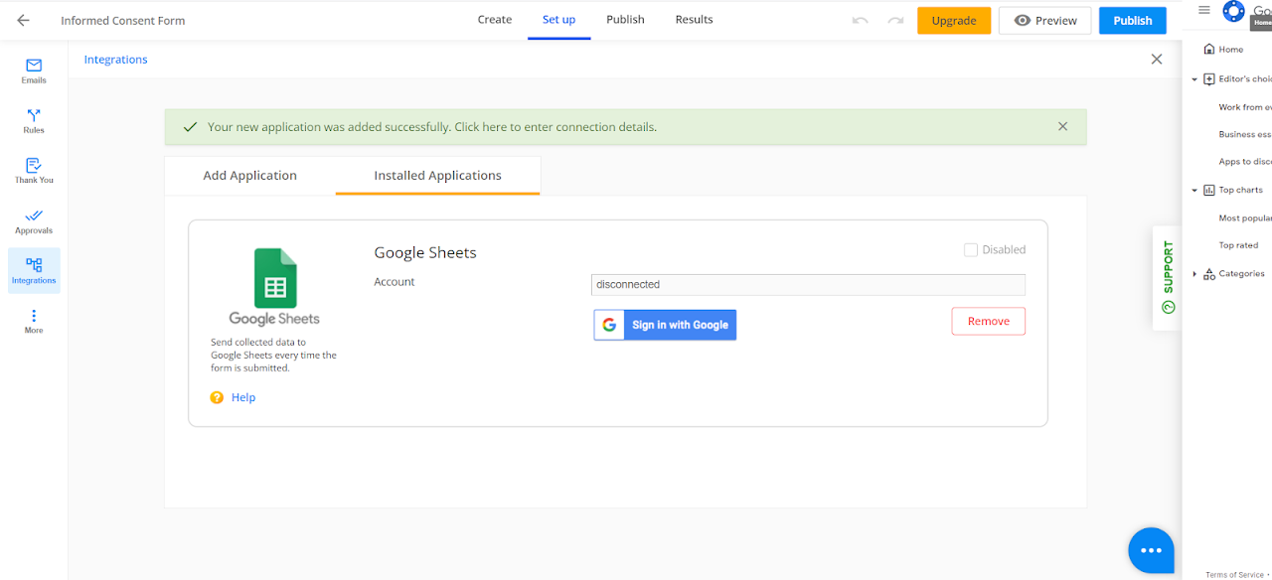Switch to the Set up tab

tap(558, 20)
